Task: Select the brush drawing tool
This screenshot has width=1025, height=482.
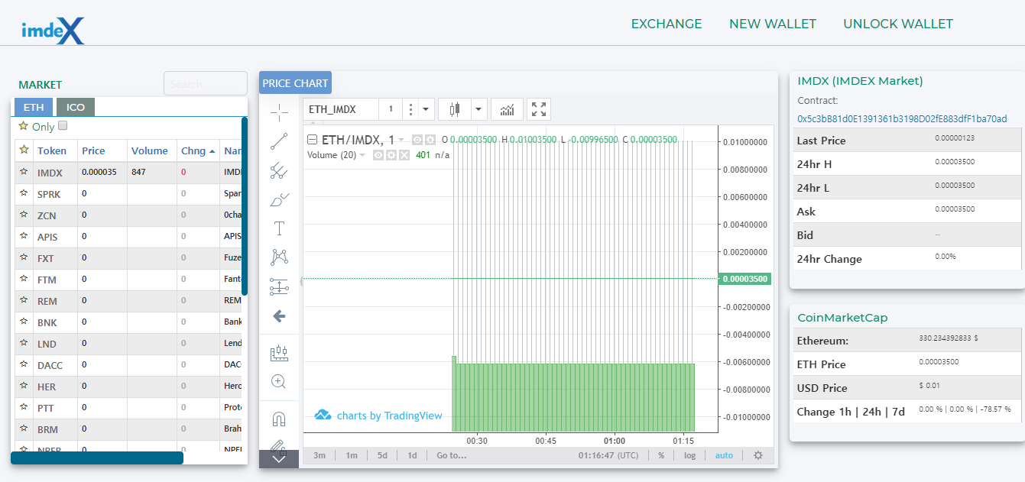Action: (279, 200)
